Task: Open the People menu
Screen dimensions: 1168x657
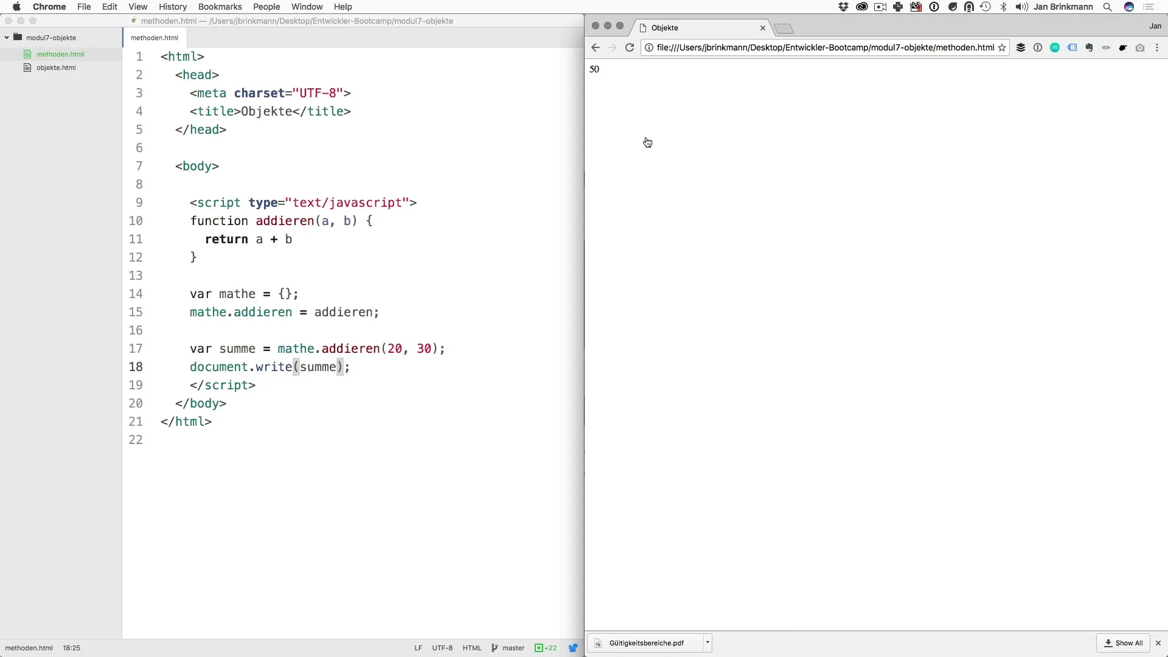Action: (x=266, y=7)
